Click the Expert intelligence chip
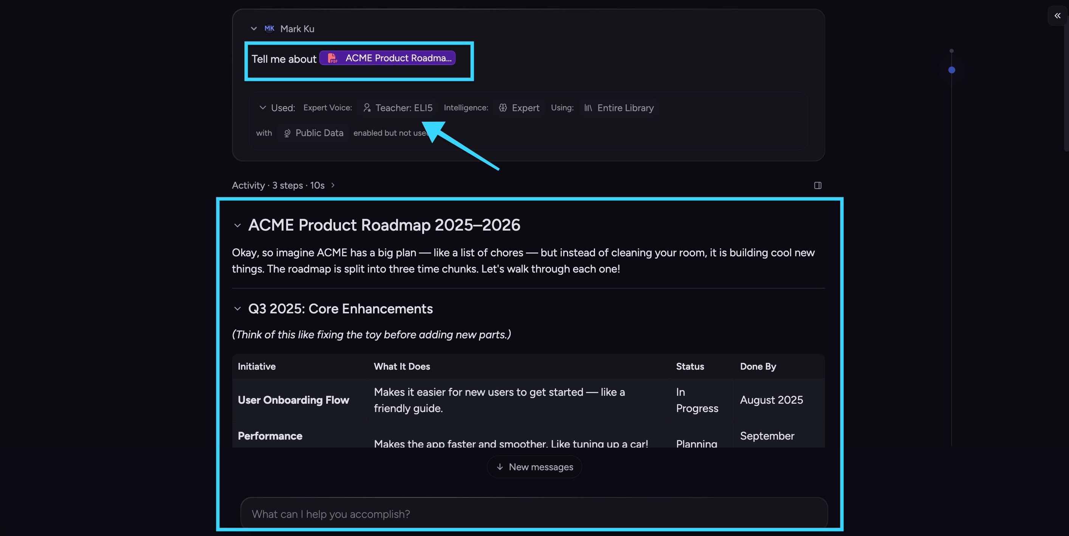1069x536 pixels. tap(519, 108)
